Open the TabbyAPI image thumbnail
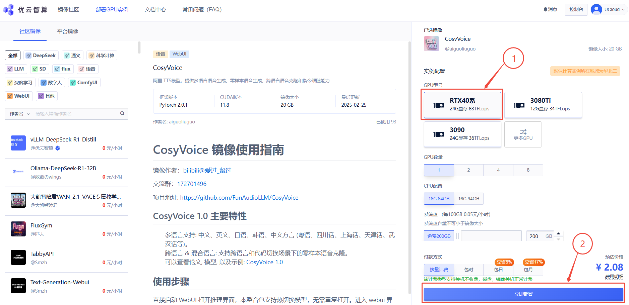The height and width of the screenshot is (305, 629). click(18, 258)
